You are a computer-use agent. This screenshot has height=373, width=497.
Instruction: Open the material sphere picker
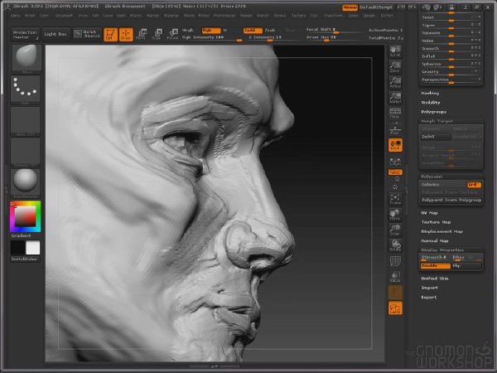[26, 183]
